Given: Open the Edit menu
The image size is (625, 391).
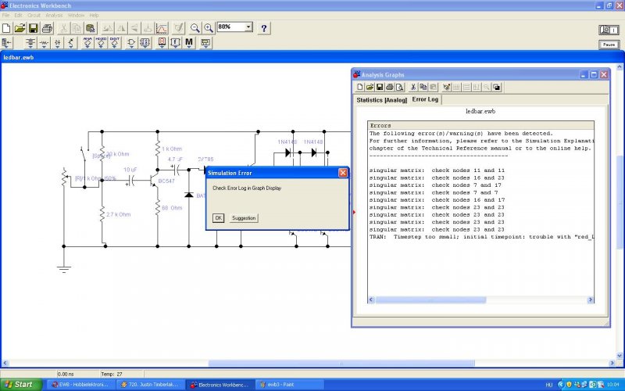Looking at the screenshot, I should point(18,15).
